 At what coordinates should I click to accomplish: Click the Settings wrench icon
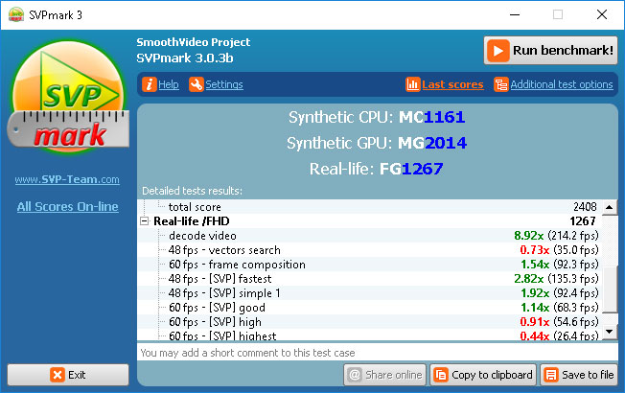click(x=197, y=84)
